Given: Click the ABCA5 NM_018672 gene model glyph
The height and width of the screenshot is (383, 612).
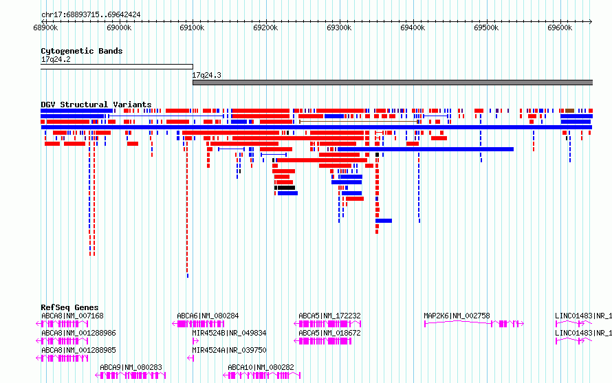Looking at the screenshot, I should click(323, 341).
